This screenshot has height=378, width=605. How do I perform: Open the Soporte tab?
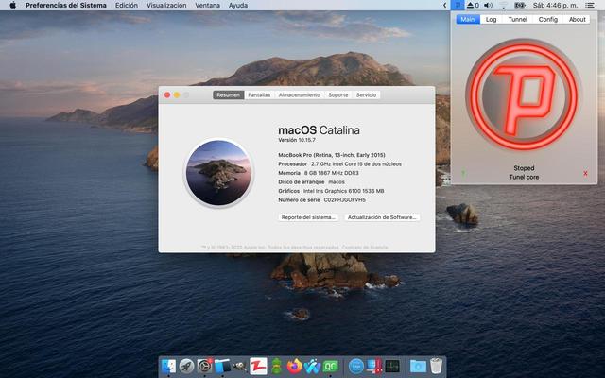338,94
